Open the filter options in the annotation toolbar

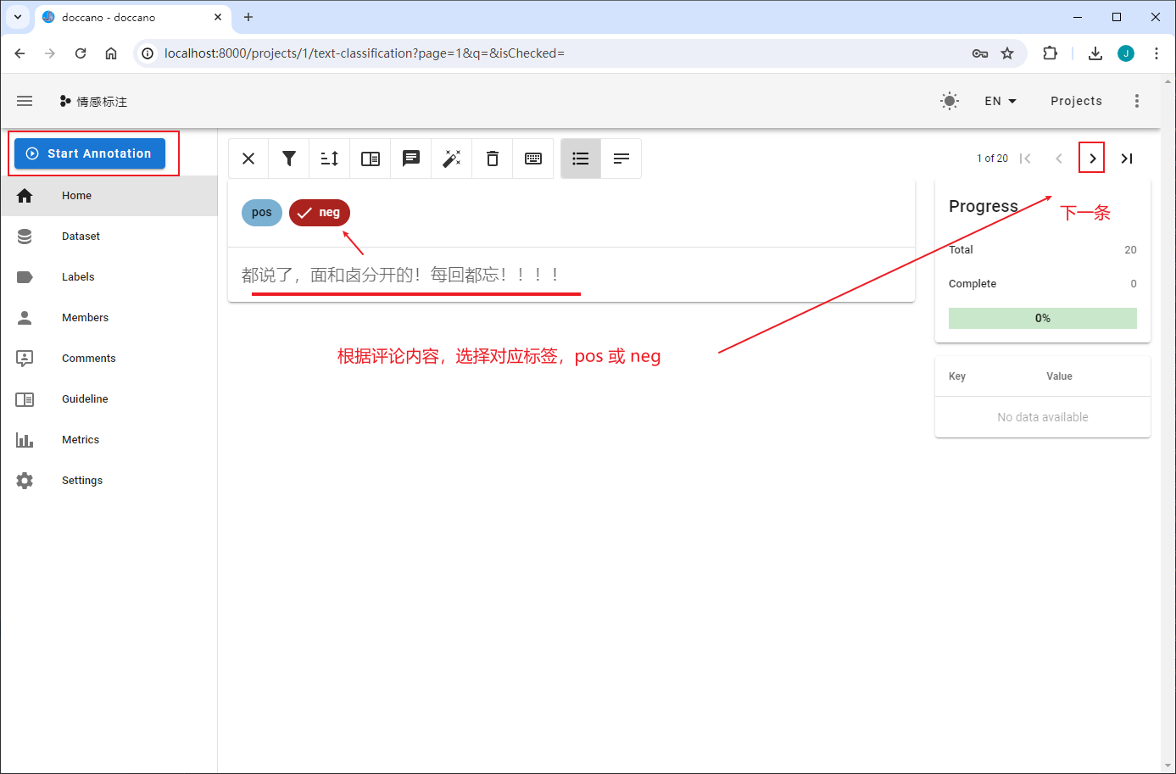click(x=288, y=158)
